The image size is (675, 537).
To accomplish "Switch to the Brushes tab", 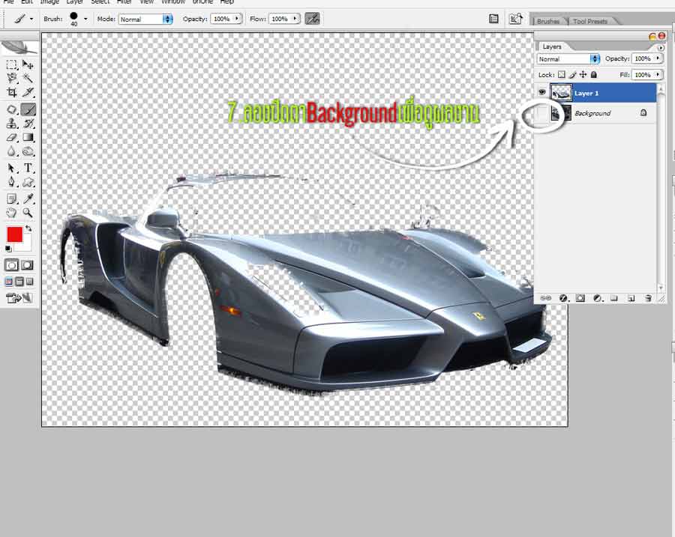I will click(548, 21).
